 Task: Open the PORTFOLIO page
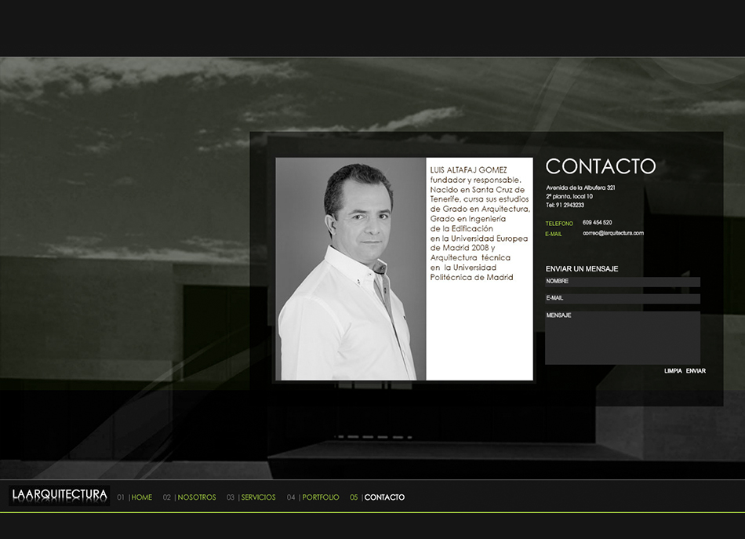(321, 497)
